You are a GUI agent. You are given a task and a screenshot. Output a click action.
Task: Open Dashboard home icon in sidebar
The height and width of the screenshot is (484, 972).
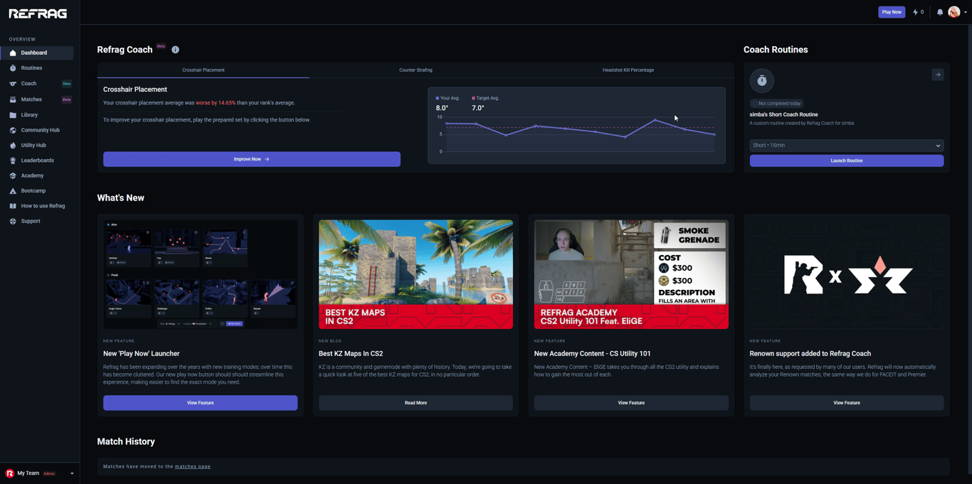pos(13,53)
